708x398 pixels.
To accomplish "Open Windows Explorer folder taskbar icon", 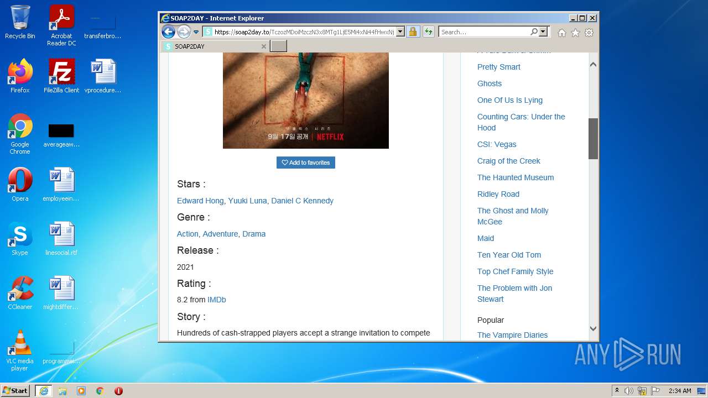I will click(63, 391).
